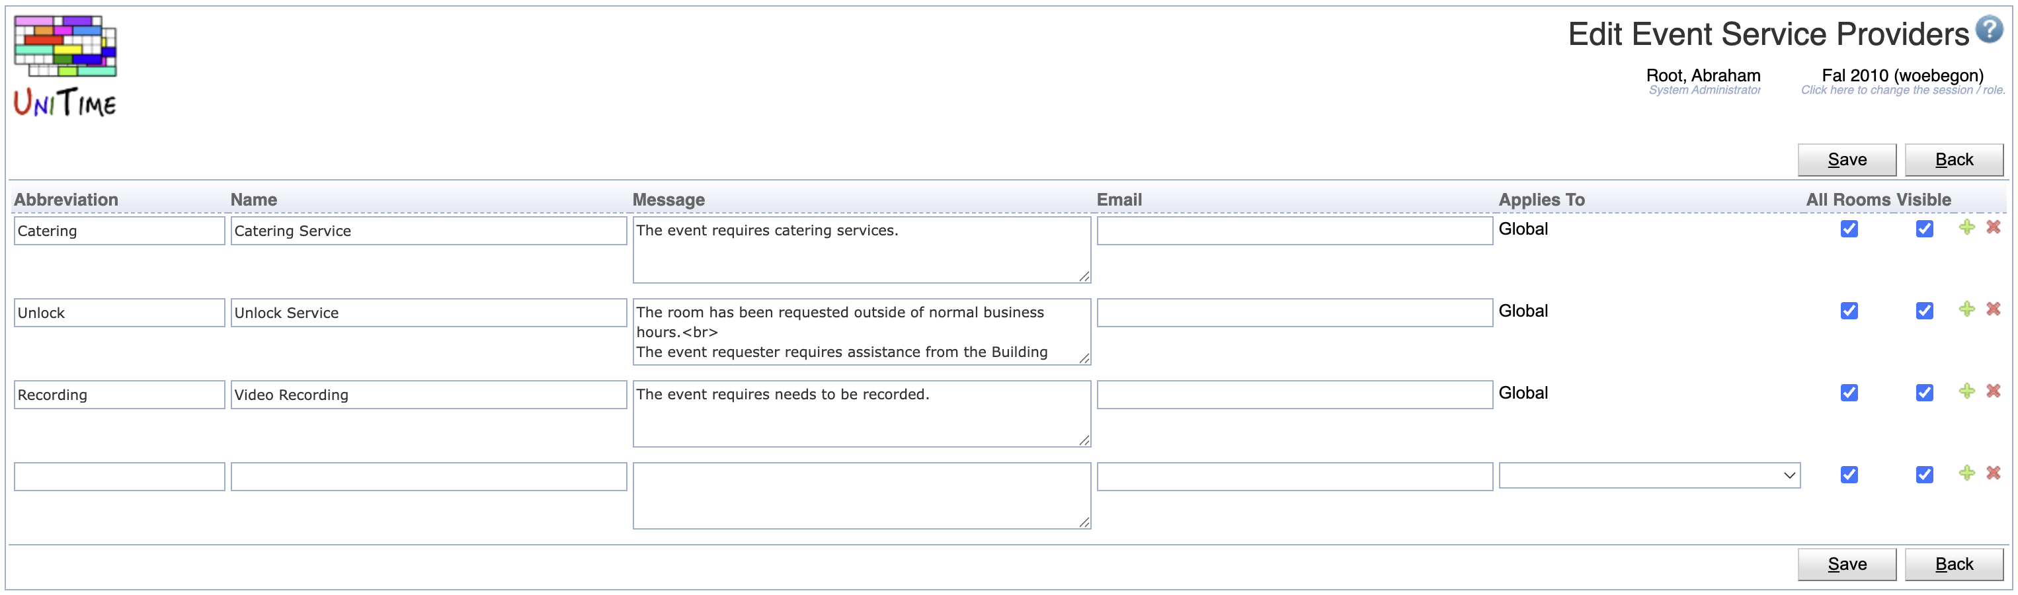Toggle All Rooms checkbox in blank row
Viewport: 2018px width, 595px height.
point(1849,475)
